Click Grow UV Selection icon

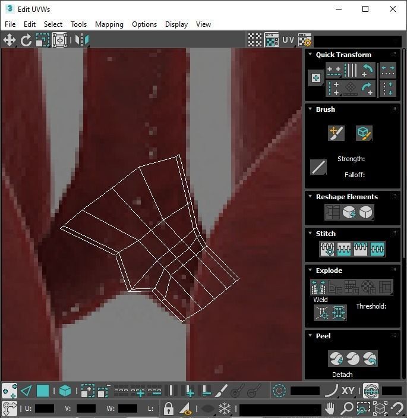[87, 391]
